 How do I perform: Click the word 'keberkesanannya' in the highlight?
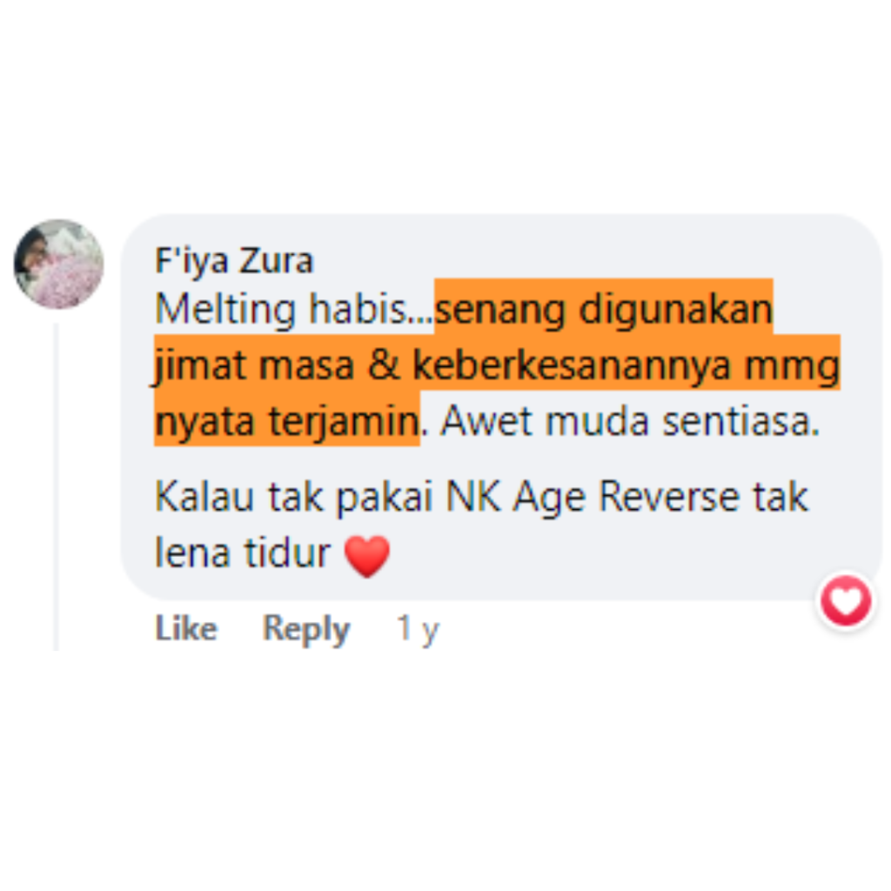click(571, 365)
